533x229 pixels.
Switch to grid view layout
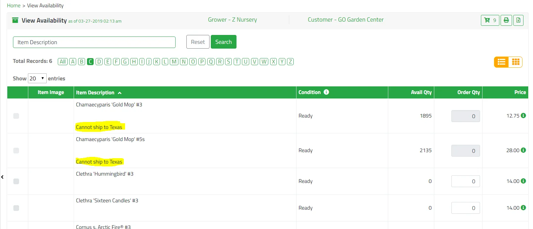pyautogui.click(x=516, y=62)
